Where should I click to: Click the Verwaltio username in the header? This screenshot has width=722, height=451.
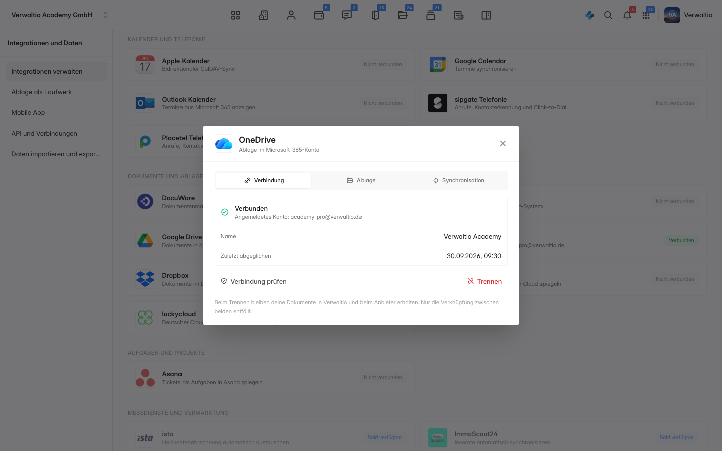(x=698, y=15)
